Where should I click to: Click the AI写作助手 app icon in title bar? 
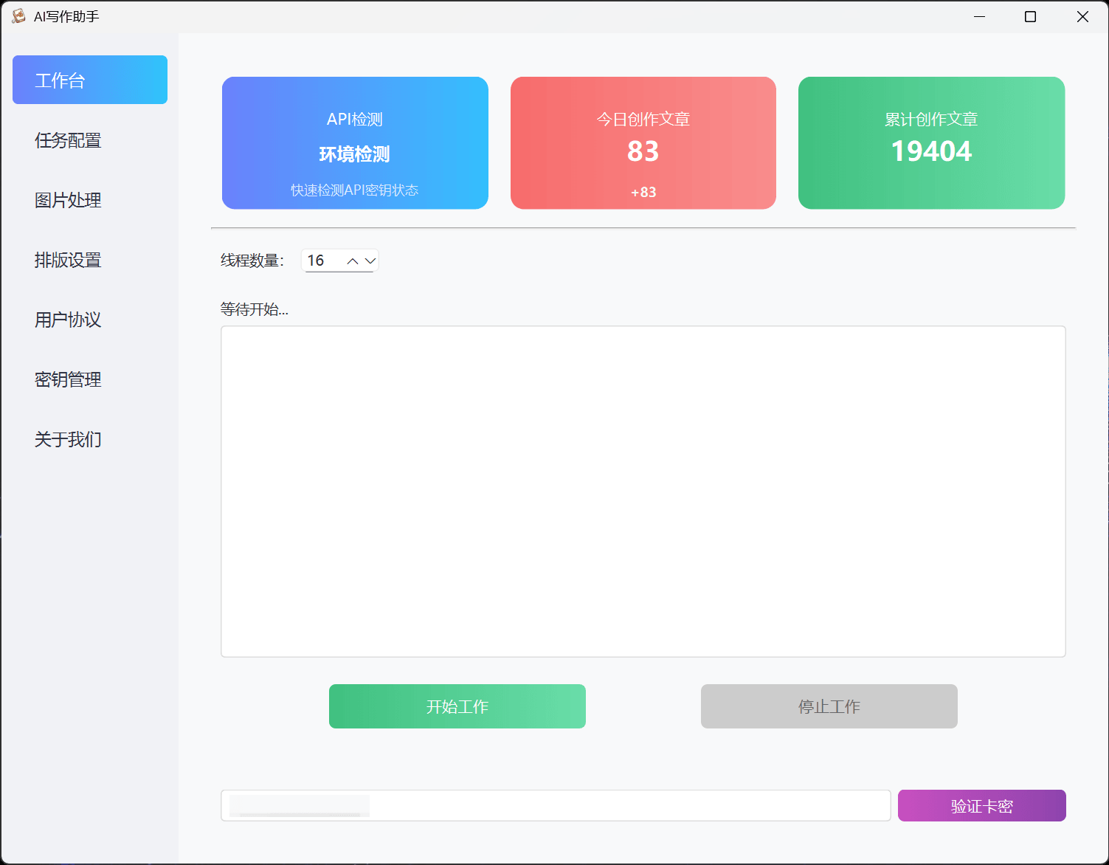click(x=18, y=16)
